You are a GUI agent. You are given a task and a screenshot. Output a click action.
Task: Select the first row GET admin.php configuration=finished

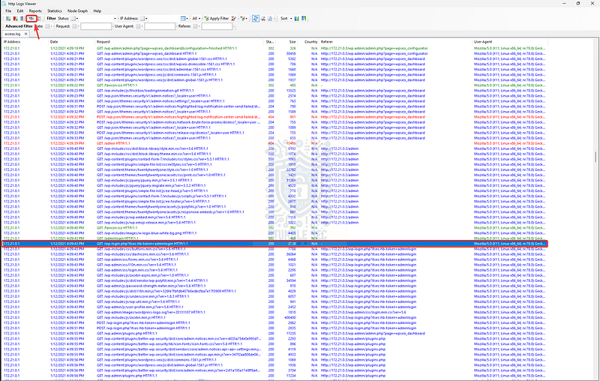(x=274, y=49)
